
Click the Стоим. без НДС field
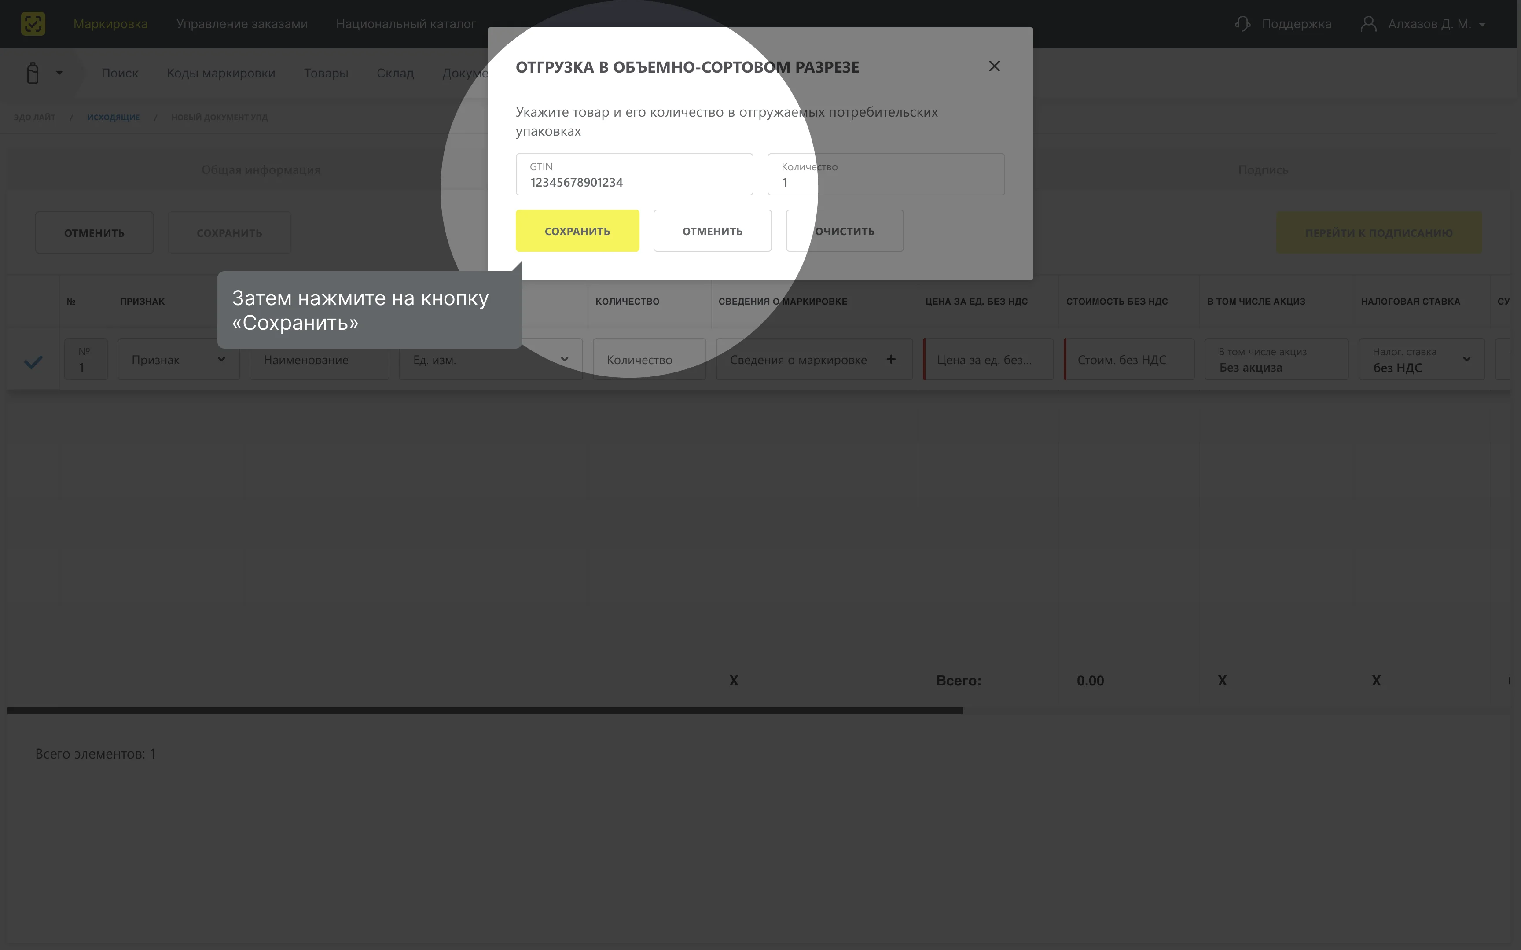pyautogui.click(x=1129, y=359)
